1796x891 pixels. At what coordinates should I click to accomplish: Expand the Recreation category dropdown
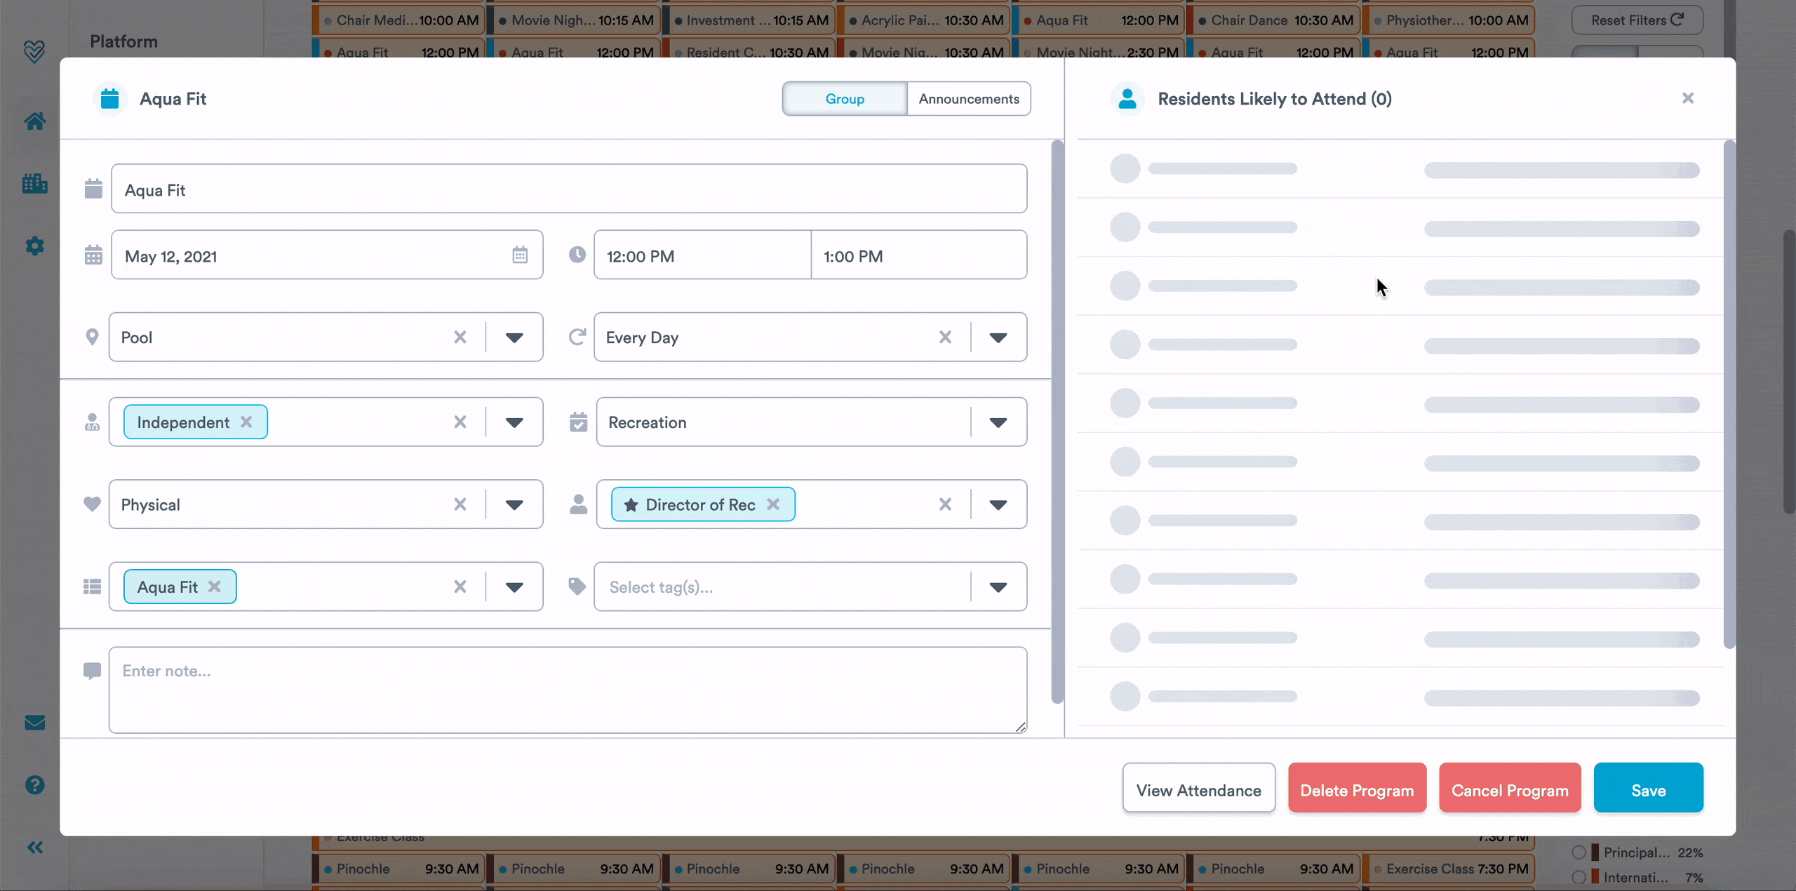tap(998, 422)
